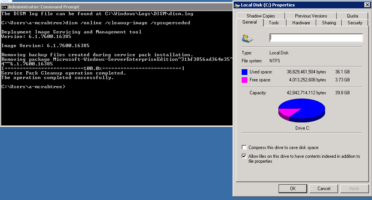Click the drive label text field

316,38
